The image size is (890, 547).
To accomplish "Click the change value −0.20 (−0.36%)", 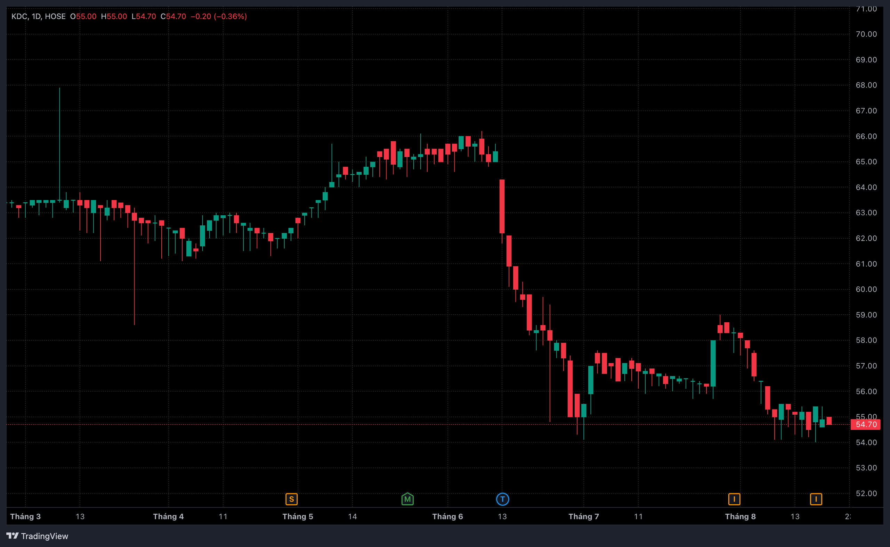I will 219,16.
